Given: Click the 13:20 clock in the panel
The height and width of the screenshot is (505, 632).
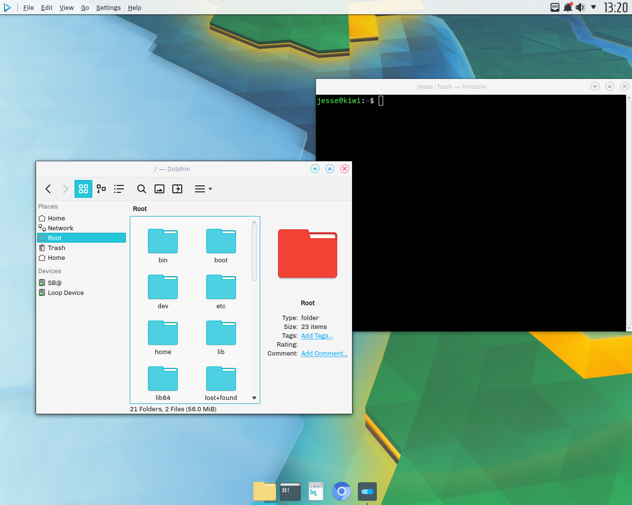Looking at the screenshot, I should [616, 7].
